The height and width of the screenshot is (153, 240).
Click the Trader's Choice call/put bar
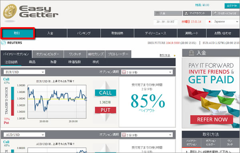[12, 101]
